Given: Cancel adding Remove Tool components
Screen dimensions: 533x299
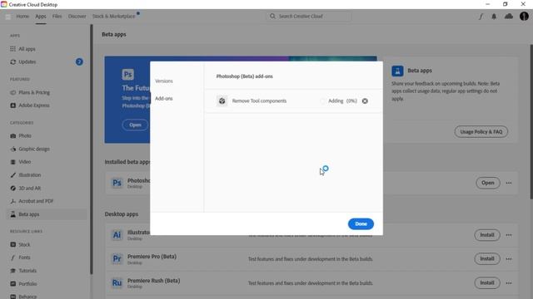Looking at the screenshot, I should click(x=365, y=101).
